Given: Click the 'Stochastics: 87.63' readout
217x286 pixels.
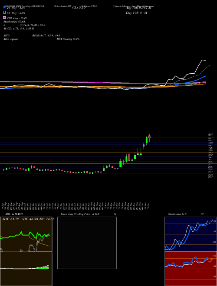Looking at the screenshot, I should pos(14,22).
